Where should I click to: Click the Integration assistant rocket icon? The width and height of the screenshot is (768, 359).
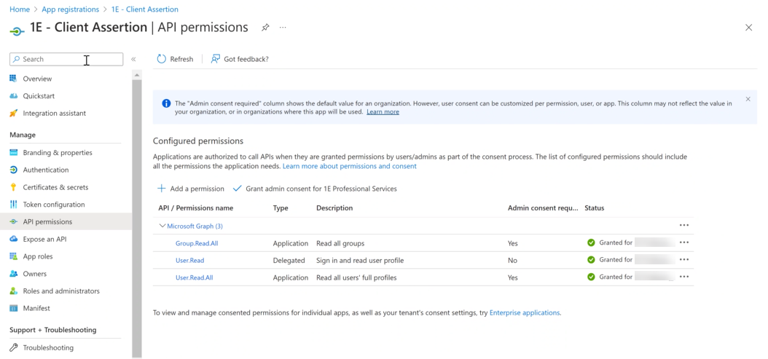(x=13, y=114)
